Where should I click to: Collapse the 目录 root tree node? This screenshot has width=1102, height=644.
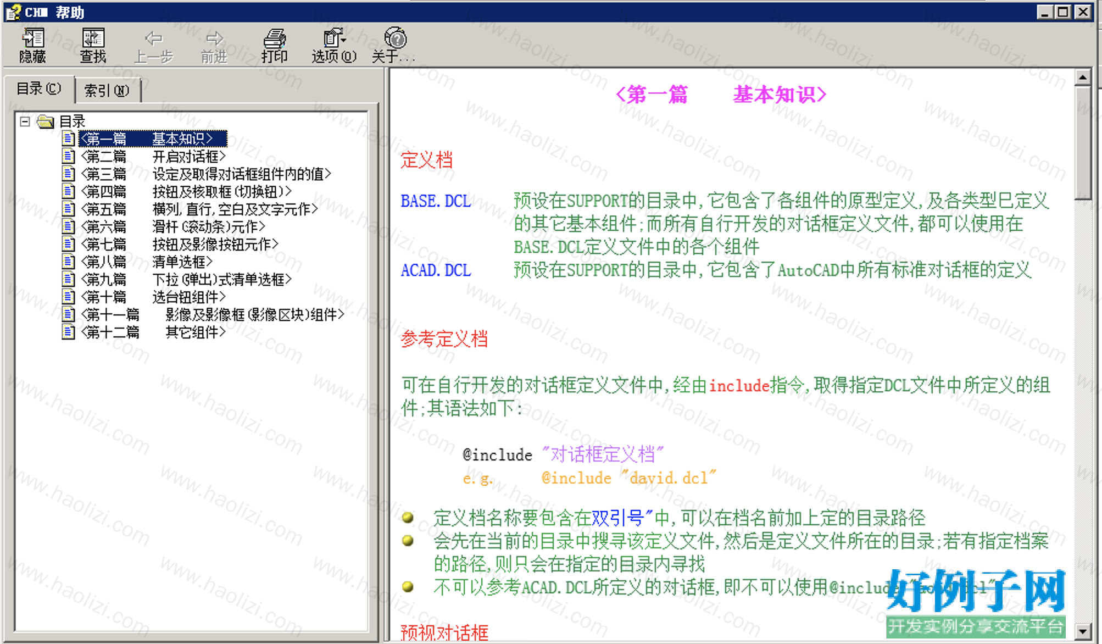25,121
